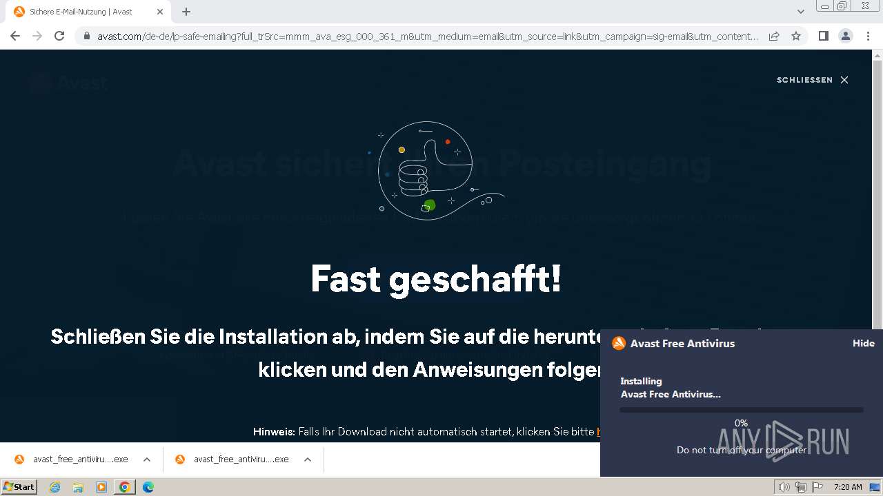This screenshot has height=496, width=883.
Task: Open Windows Media Player from taskbar
Action: 101,487
